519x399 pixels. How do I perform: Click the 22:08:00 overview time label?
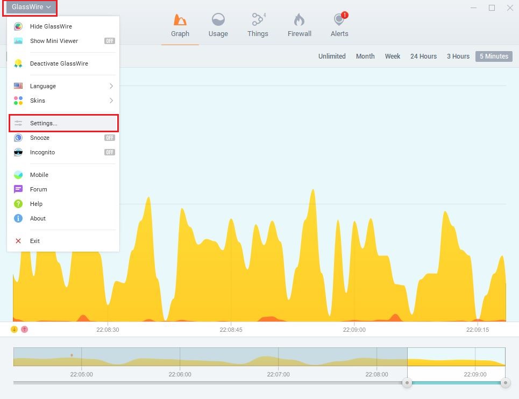click(376, 374)
